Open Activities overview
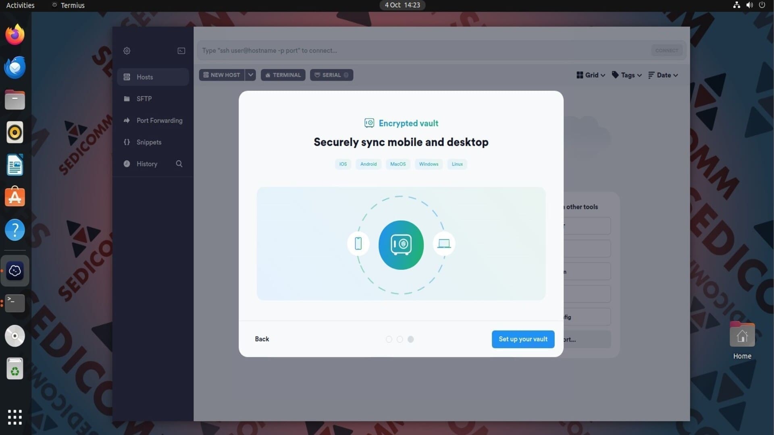The image size is (774, 435). click(x=20, y=5)
